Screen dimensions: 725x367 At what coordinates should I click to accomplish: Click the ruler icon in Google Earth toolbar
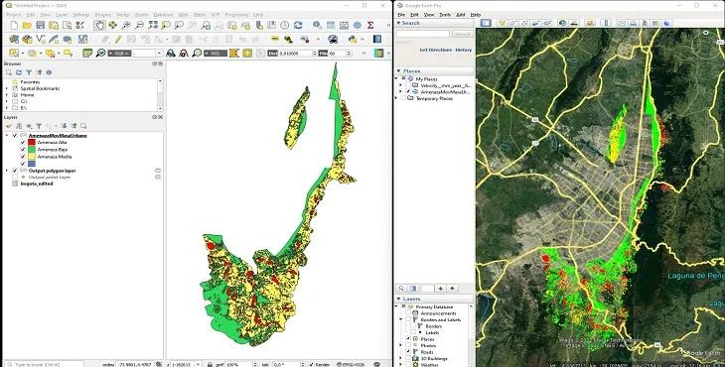[x=605, y=23]
